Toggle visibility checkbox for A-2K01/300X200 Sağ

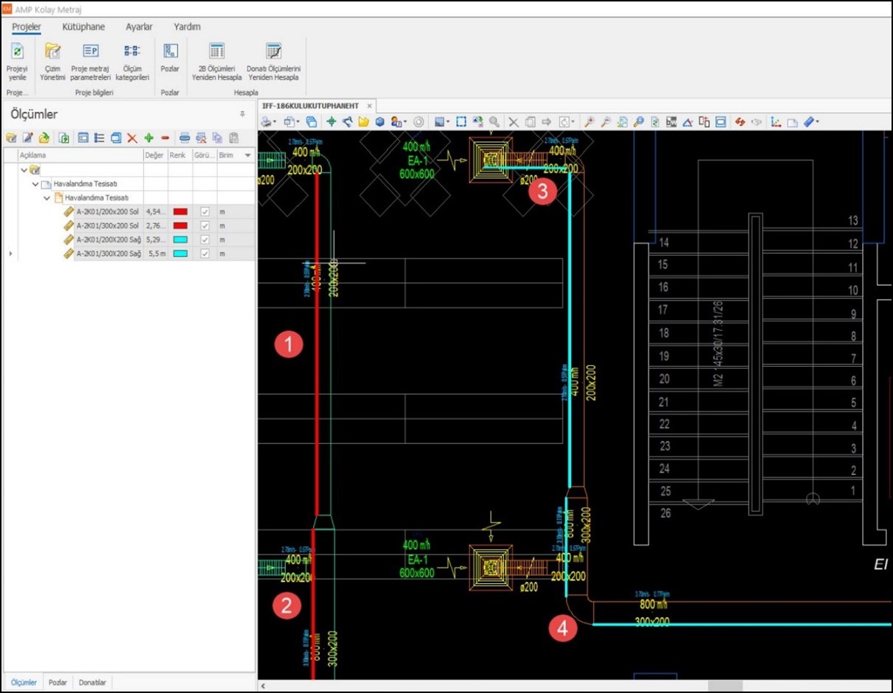coord(205,253)
